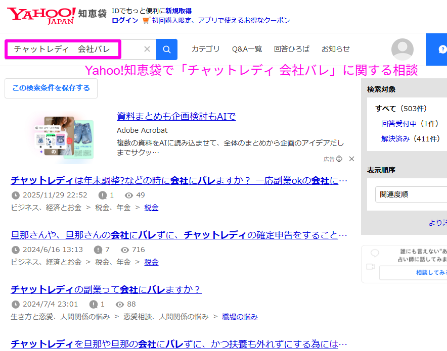Click the ad info icon beside 広告
This screenshot has height=351, width=447.
(339, 159)
